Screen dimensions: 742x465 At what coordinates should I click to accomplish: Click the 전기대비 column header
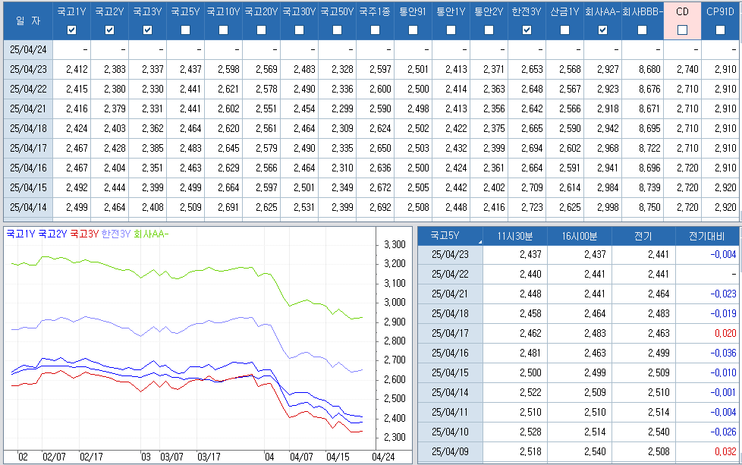(x=708, y=235)
